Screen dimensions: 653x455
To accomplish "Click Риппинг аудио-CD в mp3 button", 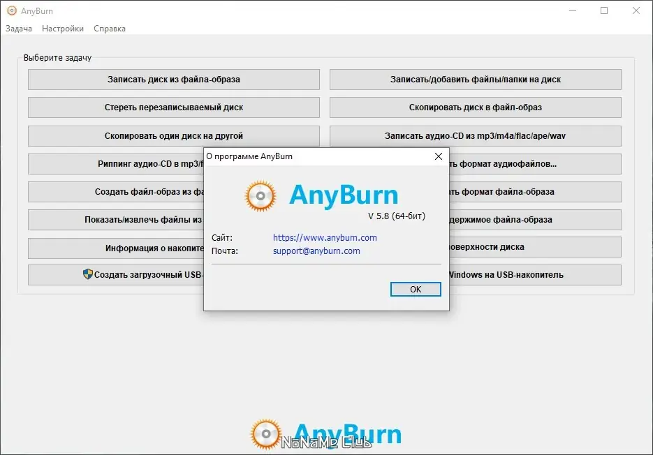I will [116, 164].
